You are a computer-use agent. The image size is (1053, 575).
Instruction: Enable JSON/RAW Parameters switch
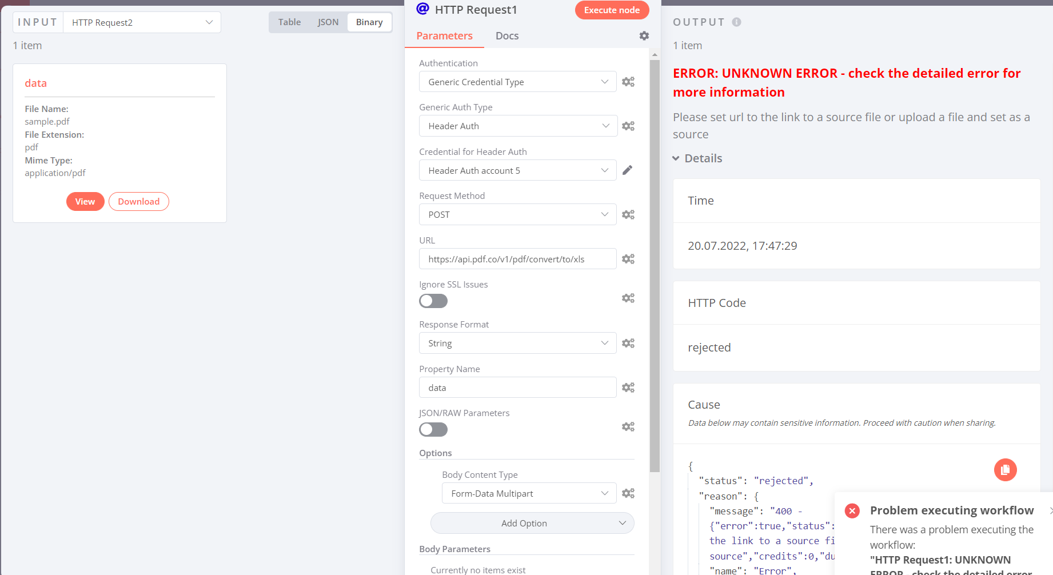[433, 430]
